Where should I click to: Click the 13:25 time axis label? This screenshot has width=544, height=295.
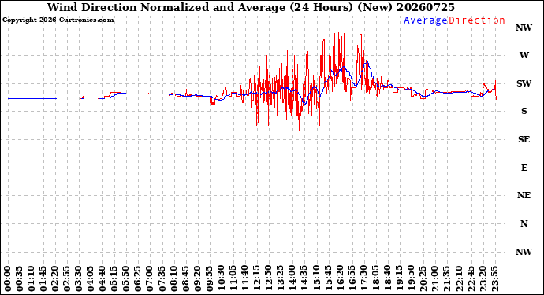pos(281,278)
